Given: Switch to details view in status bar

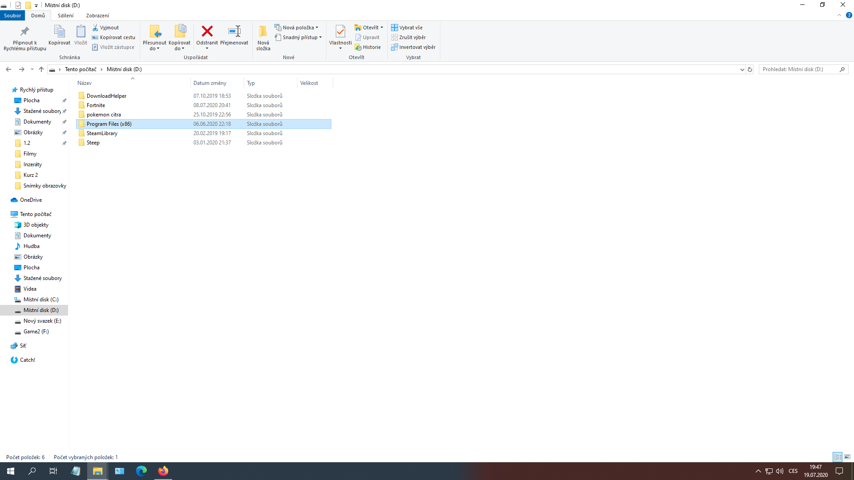Looking at the screenshot, I should click(838, 457).
